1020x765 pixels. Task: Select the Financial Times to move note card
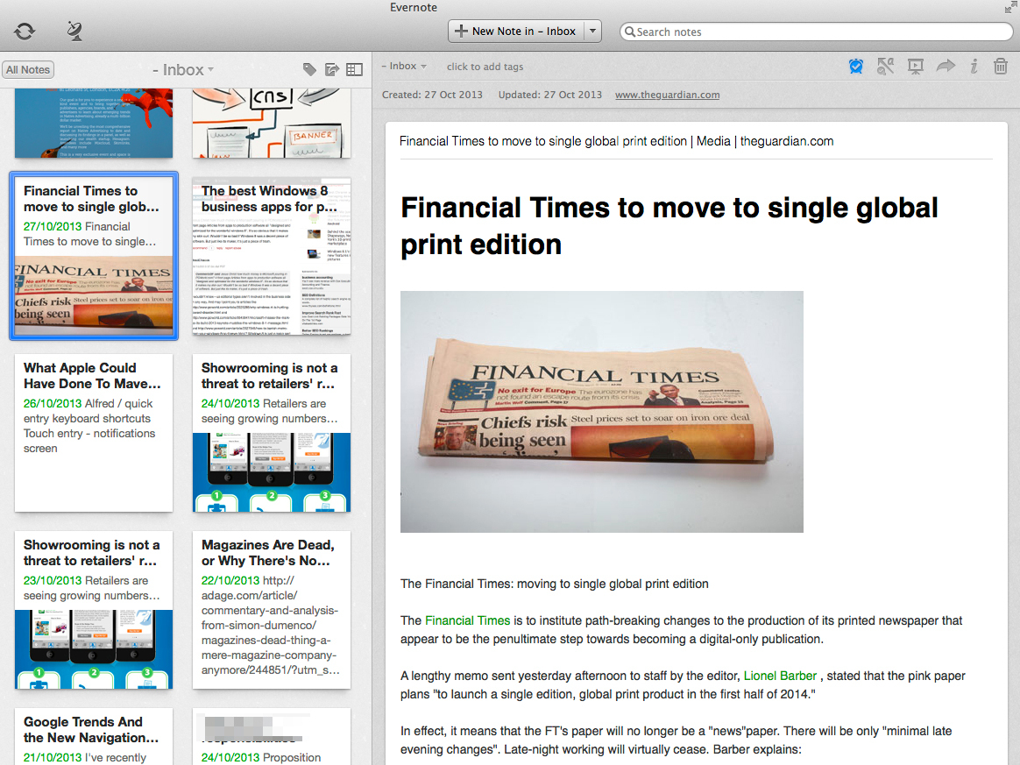click(94, 256)
